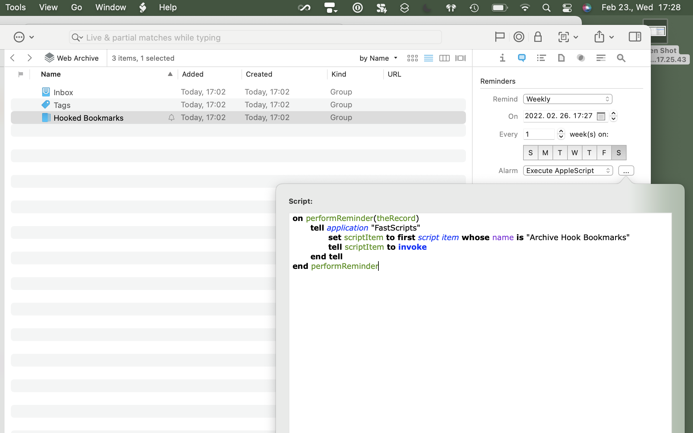Open the View menu
Screen dimensions: 693x433
[x=48, y=7]
